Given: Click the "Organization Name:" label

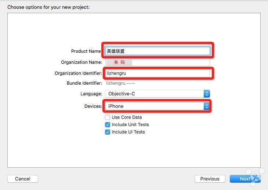Looking at the screenshot, I should (x=82, y=62).
